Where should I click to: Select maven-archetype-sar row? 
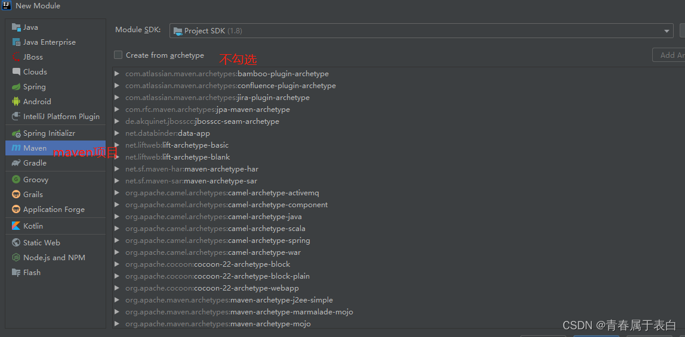pyautogui.click(x=399, y=181)
